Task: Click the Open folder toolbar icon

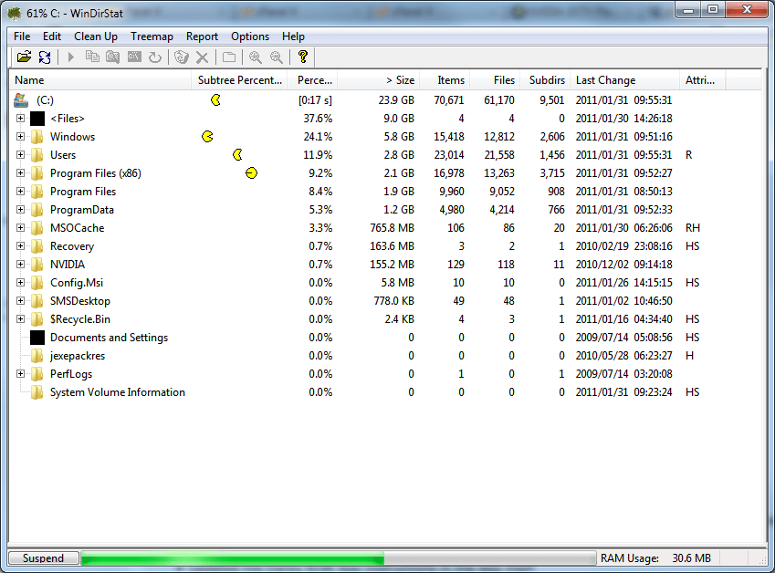Action: pyautogui.click(x=24, y=57)
